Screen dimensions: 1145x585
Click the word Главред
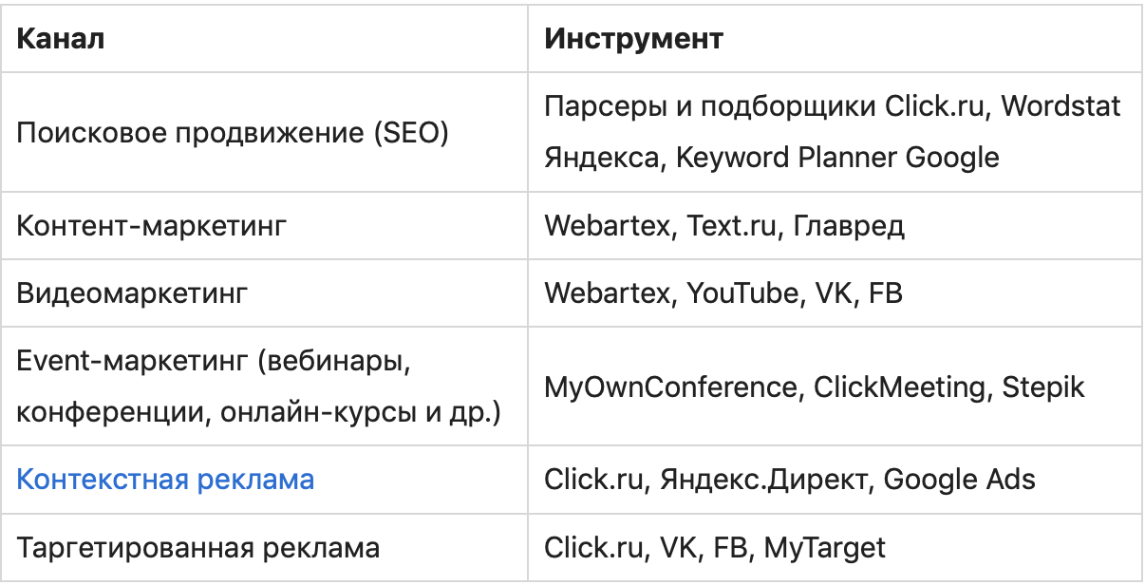point(849,226)
